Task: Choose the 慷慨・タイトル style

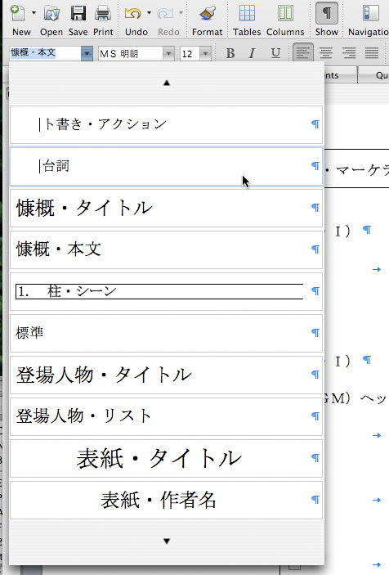Action: (166, 208)
